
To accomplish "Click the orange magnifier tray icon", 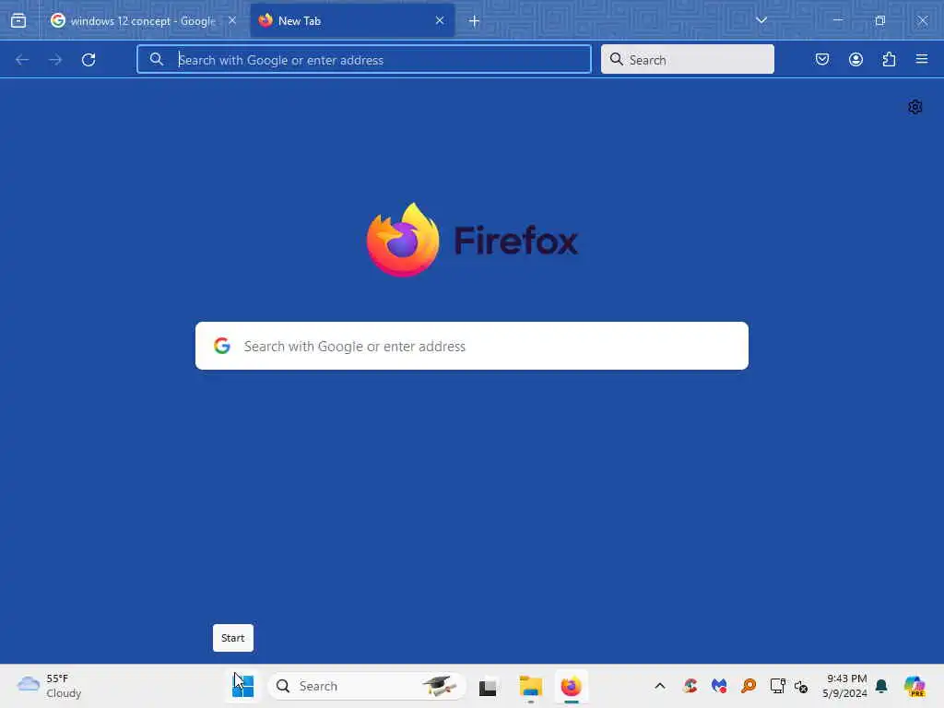I will coord(749,686).
